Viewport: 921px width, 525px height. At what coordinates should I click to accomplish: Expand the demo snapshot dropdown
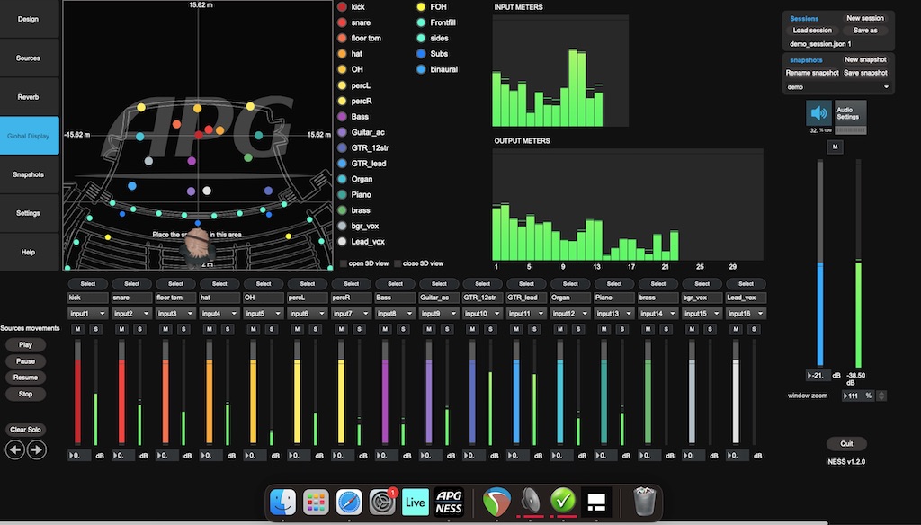click(838, 87)
